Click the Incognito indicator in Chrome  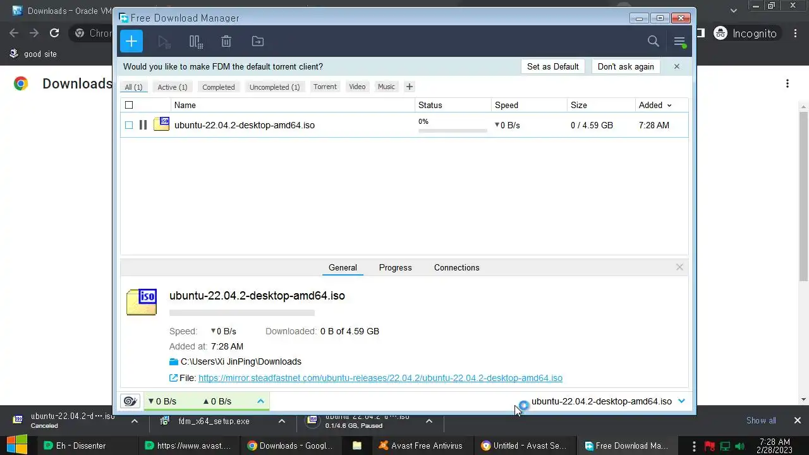pos(746,33)
